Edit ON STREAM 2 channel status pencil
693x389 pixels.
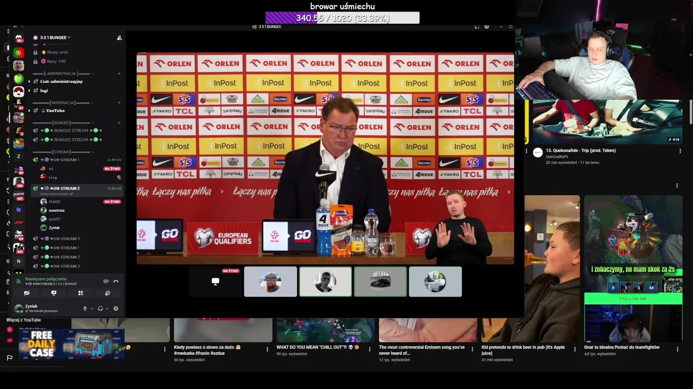[71, 194]
